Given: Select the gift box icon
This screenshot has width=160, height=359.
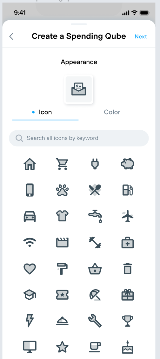Looking at the screenshot, I should pos(127,295).
